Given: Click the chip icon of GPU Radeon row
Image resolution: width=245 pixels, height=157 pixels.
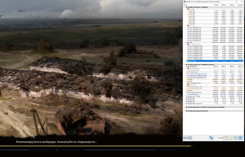Looking at the screenshot, I should (x=186, y=111).
